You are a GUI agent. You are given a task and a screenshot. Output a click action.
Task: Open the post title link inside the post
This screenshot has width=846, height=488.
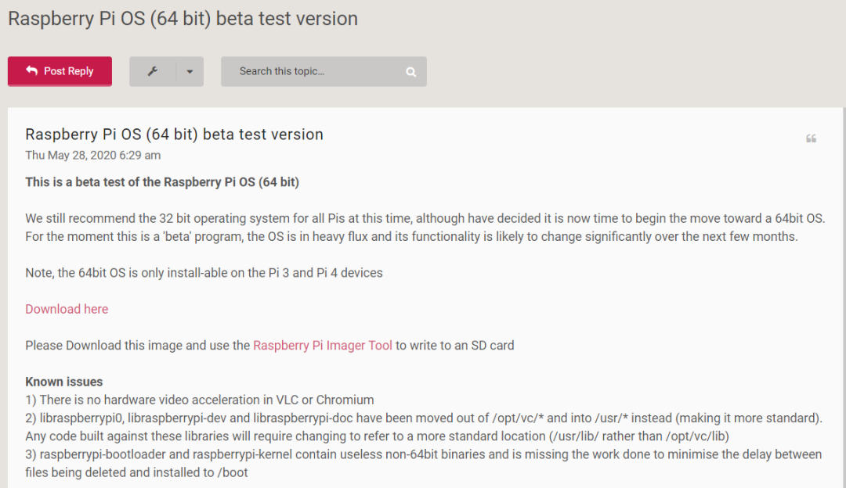click(x=174, y=135)
